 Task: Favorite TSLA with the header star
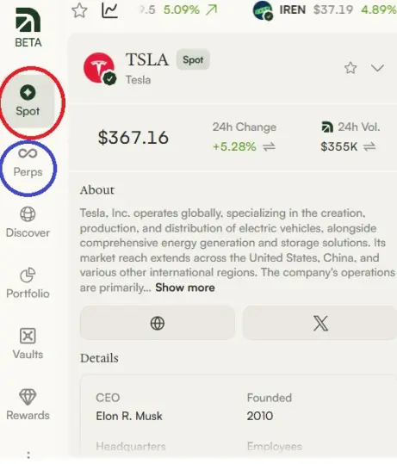pyautogui.click(x=350, y=68)
